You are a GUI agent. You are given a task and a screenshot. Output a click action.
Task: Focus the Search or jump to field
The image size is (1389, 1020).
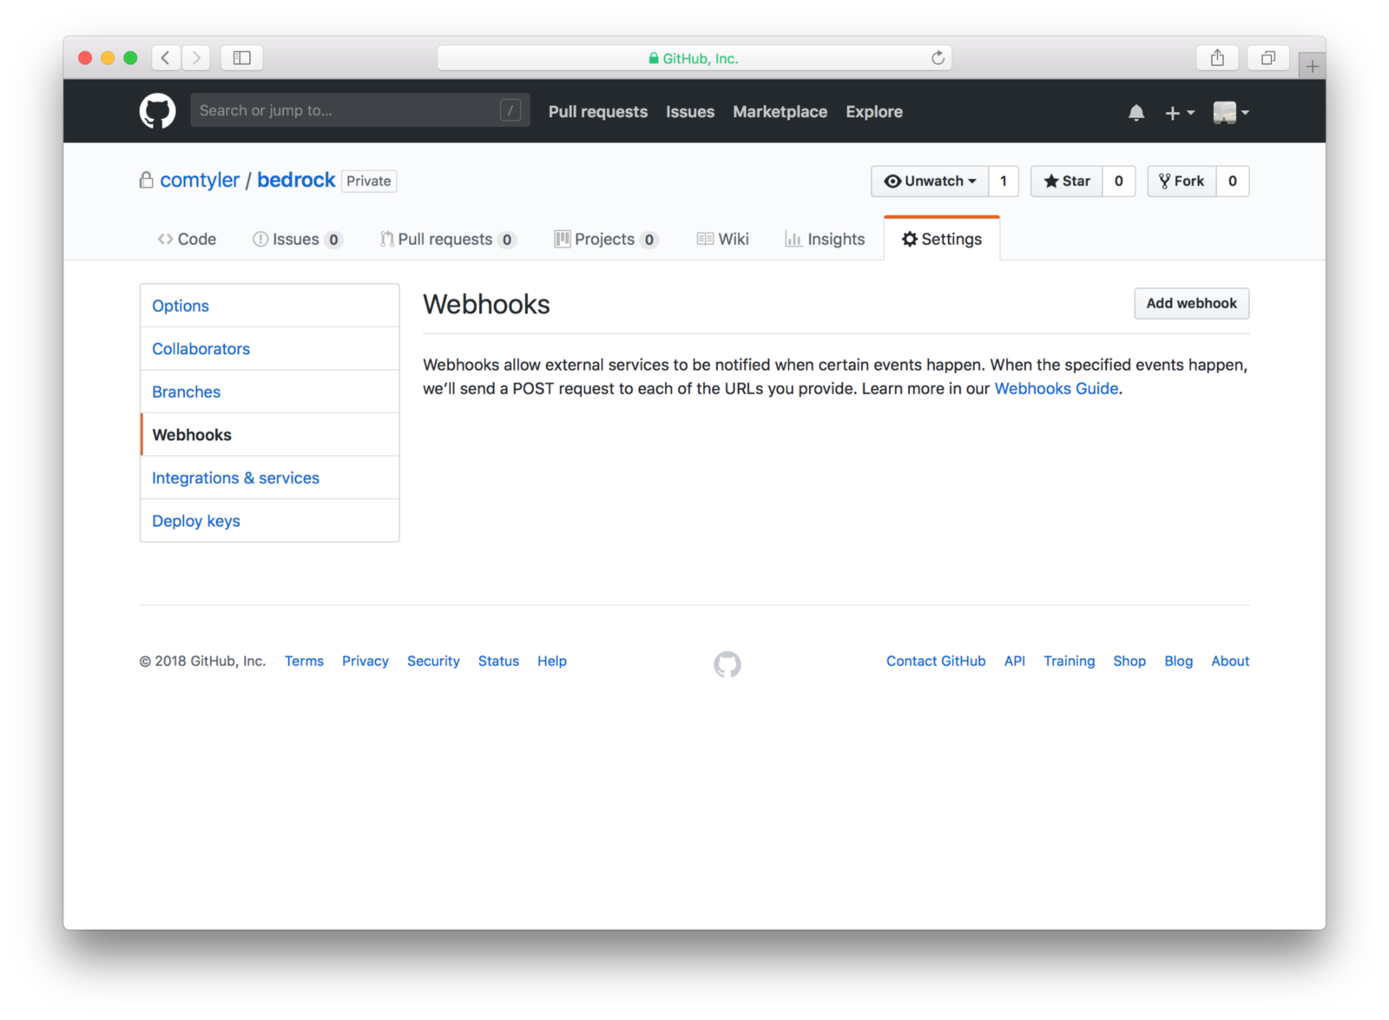[x=360, y=110]
